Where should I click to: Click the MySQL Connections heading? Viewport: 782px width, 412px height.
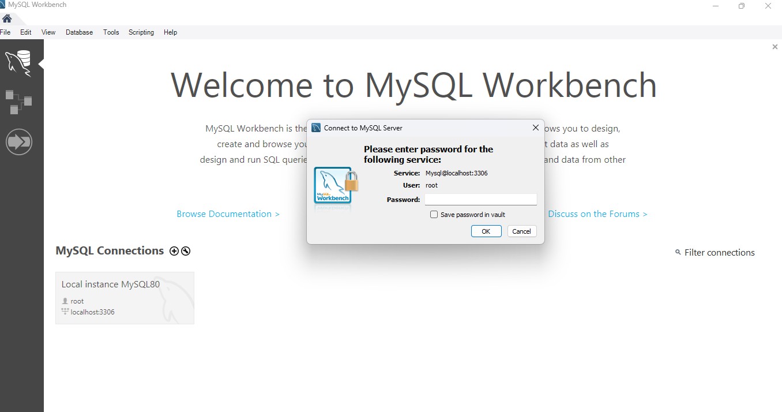[x=110, y=251]
